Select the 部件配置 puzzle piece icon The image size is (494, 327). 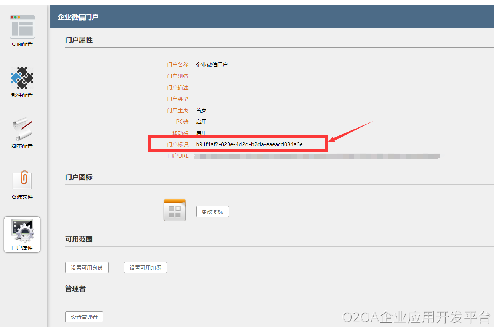pos(22,78)
